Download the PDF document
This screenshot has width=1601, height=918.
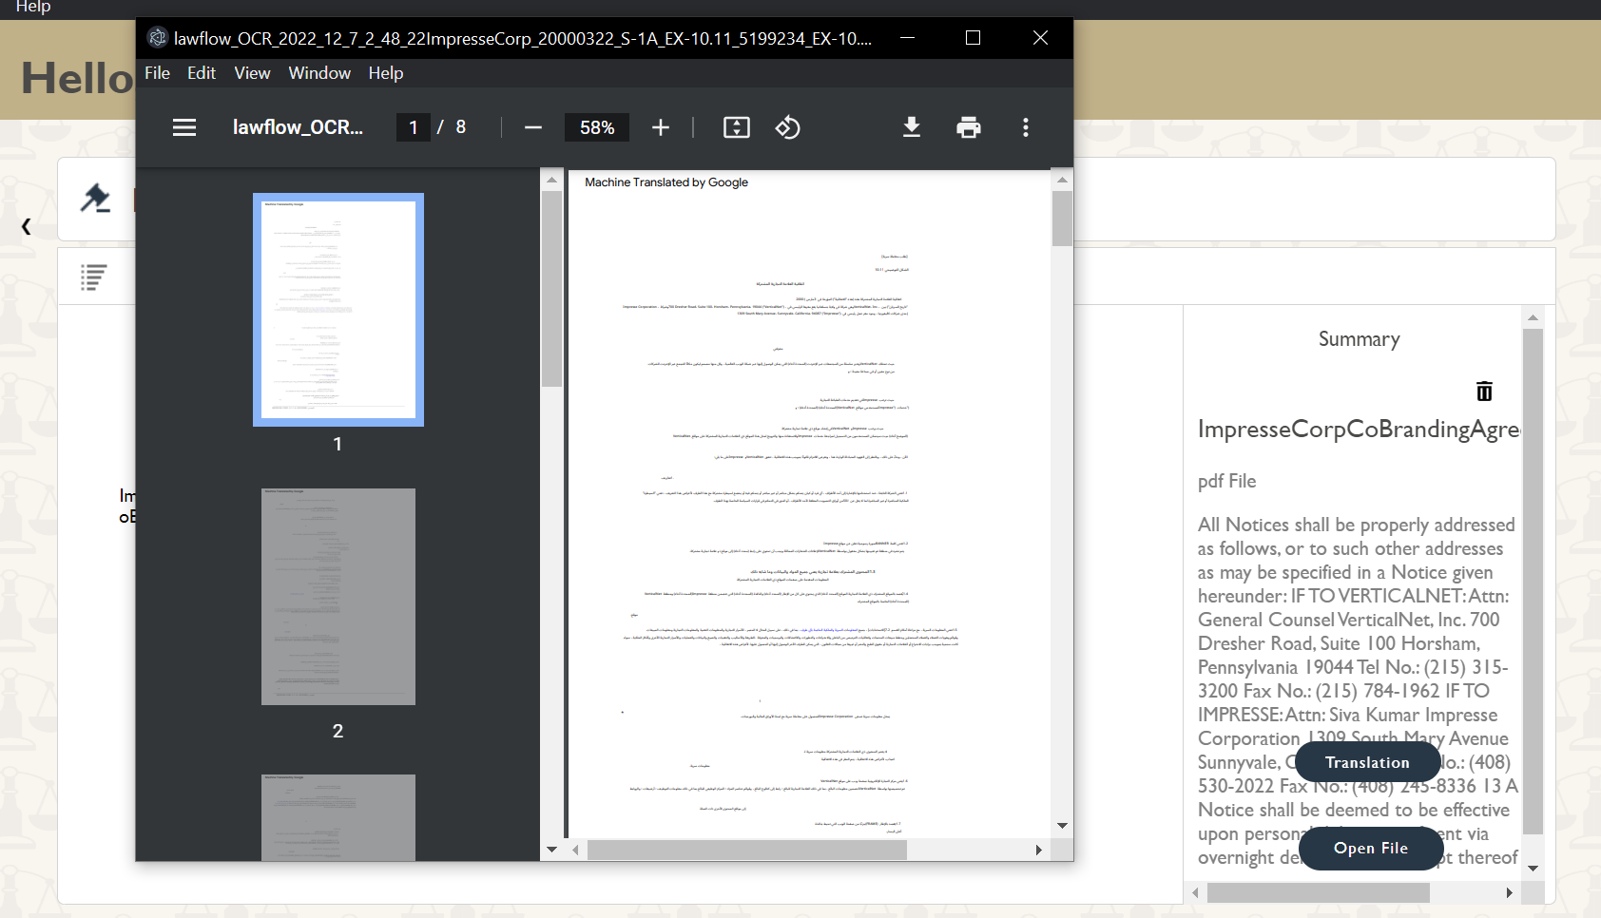click(x=912, y=126)
